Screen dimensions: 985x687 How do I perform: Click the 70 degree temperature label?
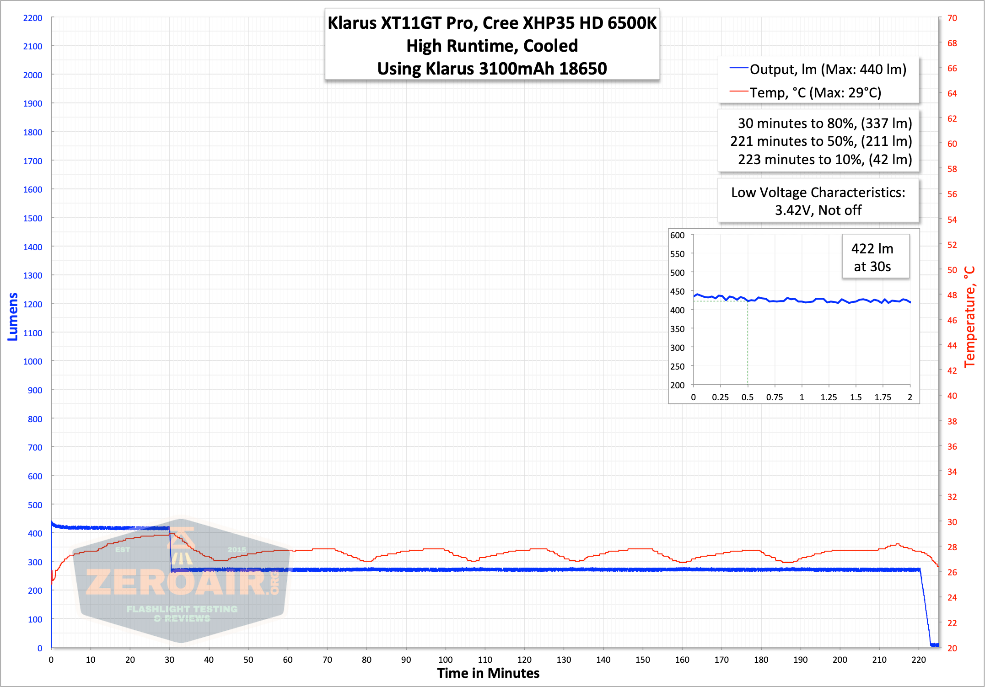point(952,18)
